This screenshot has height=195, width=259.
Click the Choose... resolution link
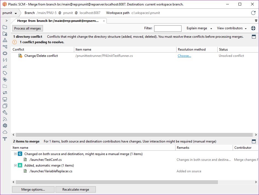[184, 56]
